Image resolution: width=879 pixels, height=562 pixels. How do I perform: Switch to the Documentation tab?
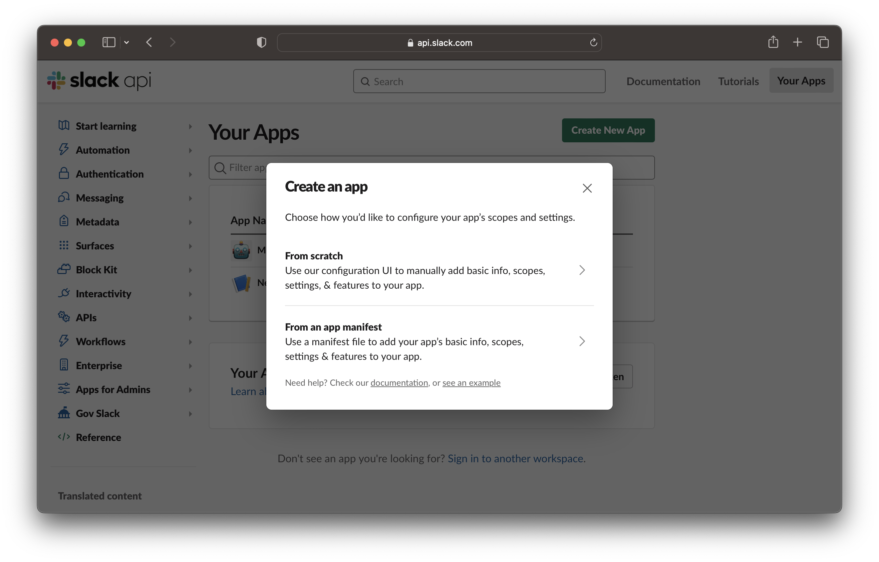(663, 81)
